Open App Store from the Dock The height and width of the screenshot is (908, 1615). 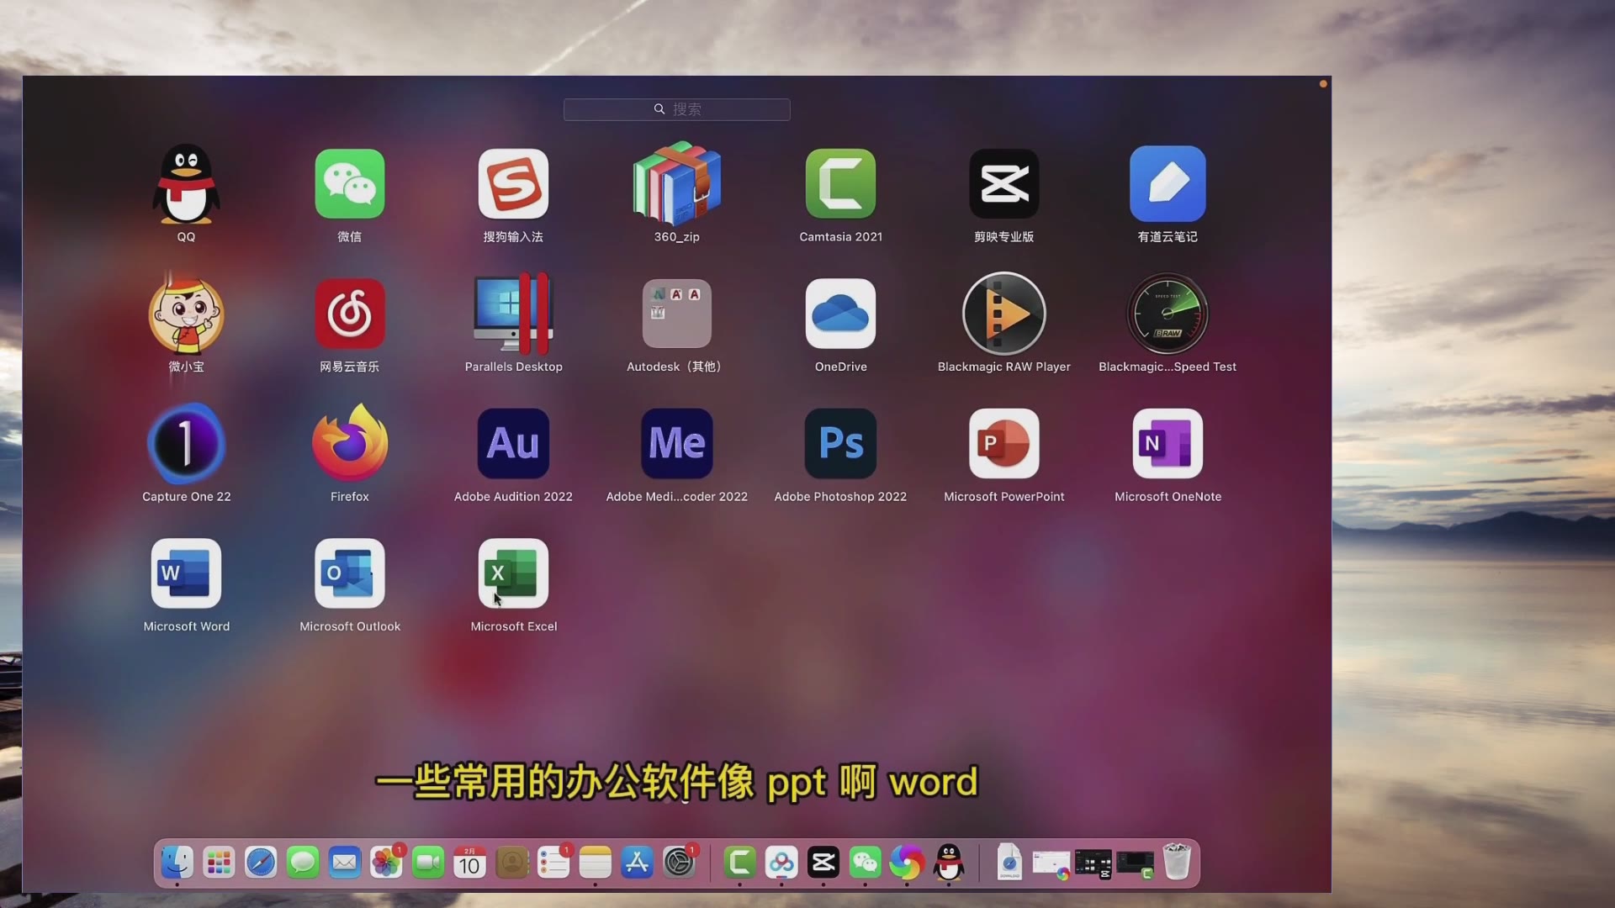[637, 863]
